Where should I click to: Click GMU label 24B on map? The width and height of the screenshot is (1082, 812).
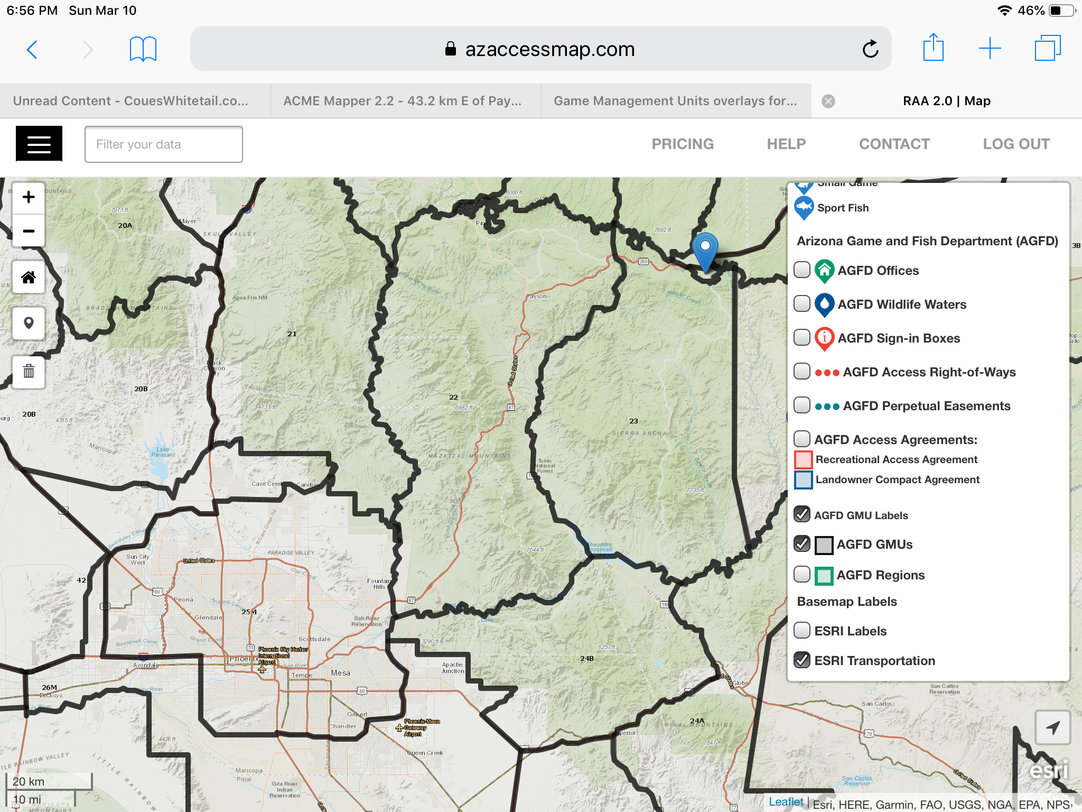pos(587,659)
